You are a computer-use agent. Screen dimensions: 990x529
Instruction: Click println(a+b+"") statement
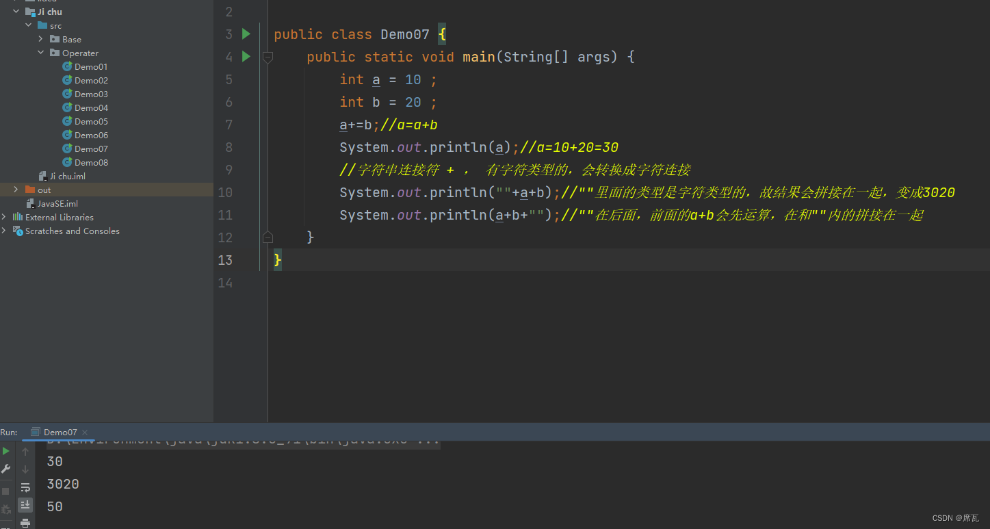(450, 215)
